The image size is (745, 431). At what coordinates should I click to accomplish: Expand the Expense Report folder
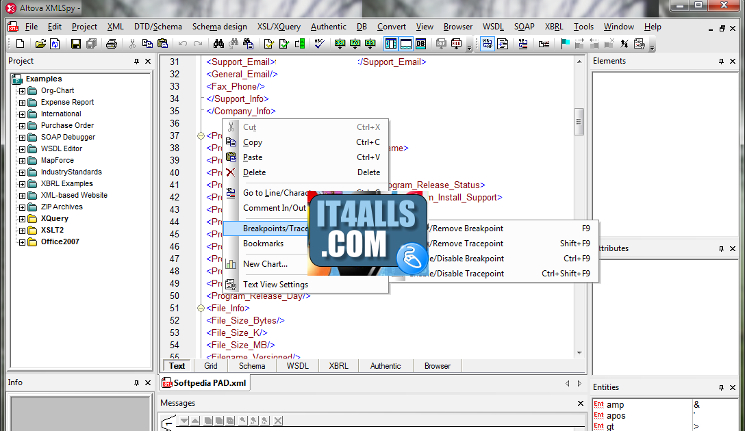pyautogui.click(x=22, y=103)
